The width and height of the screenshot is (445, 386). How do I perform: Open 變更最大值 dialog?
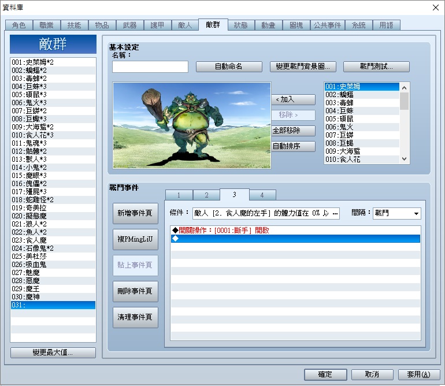pos(53,352)
